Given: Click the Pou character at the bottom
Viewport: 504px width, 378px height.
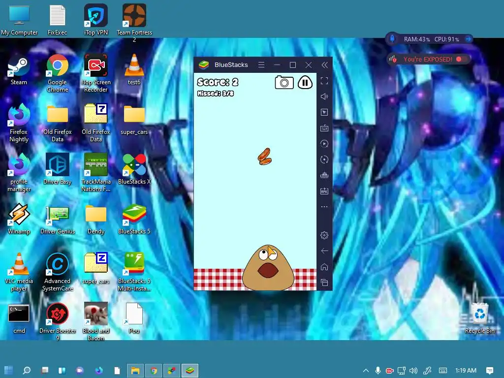Looking at the screenshot, I should tap(268, 268).
